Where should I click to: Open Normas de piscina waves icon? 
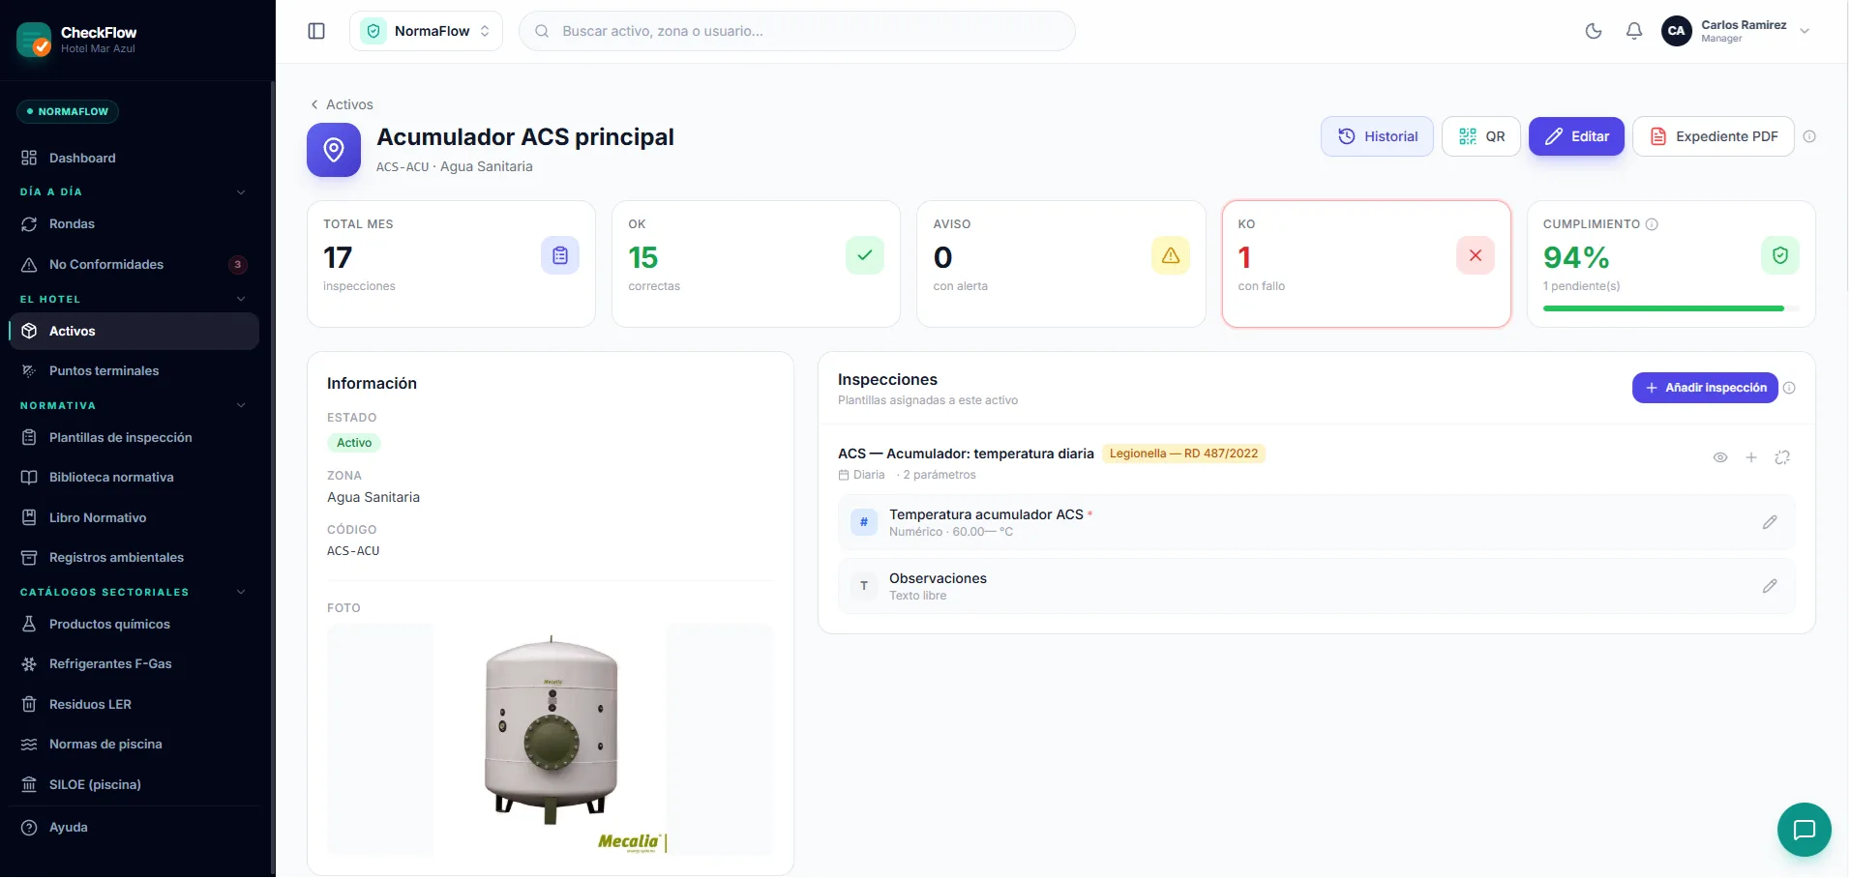point(29,745)
